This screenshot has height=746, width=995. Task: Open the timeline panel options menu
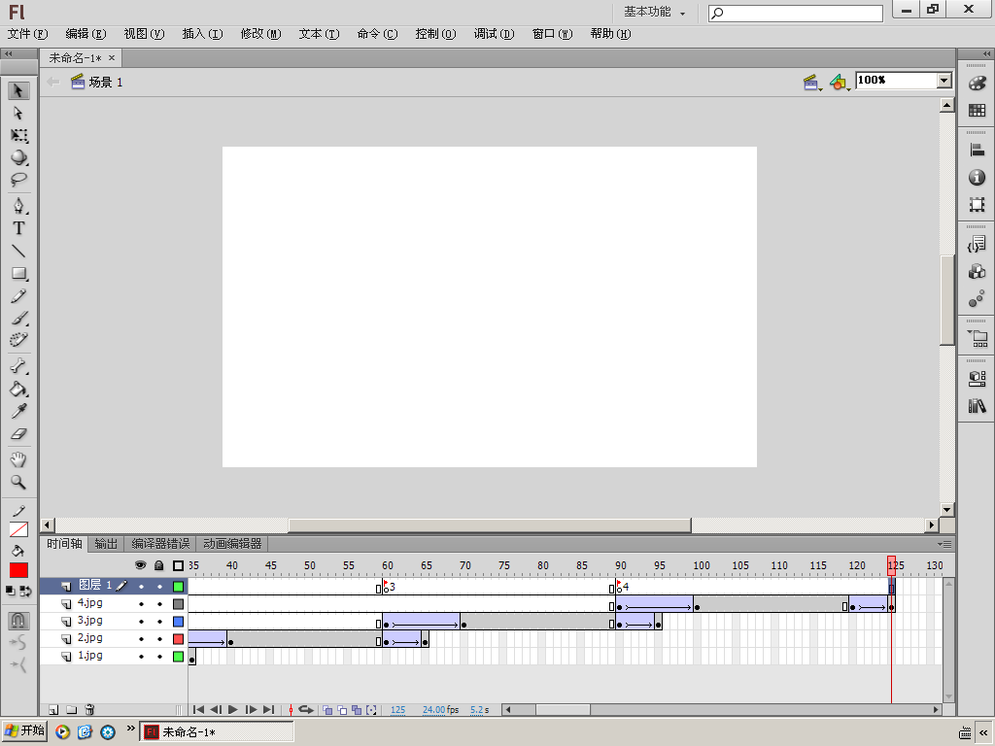tap(944, 544)
